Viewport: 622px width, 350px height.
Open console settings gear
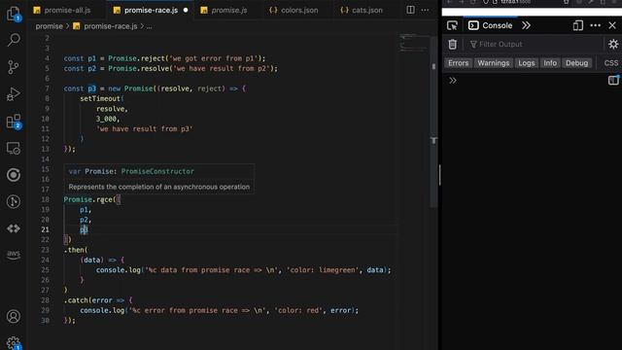tap(613, 44)
